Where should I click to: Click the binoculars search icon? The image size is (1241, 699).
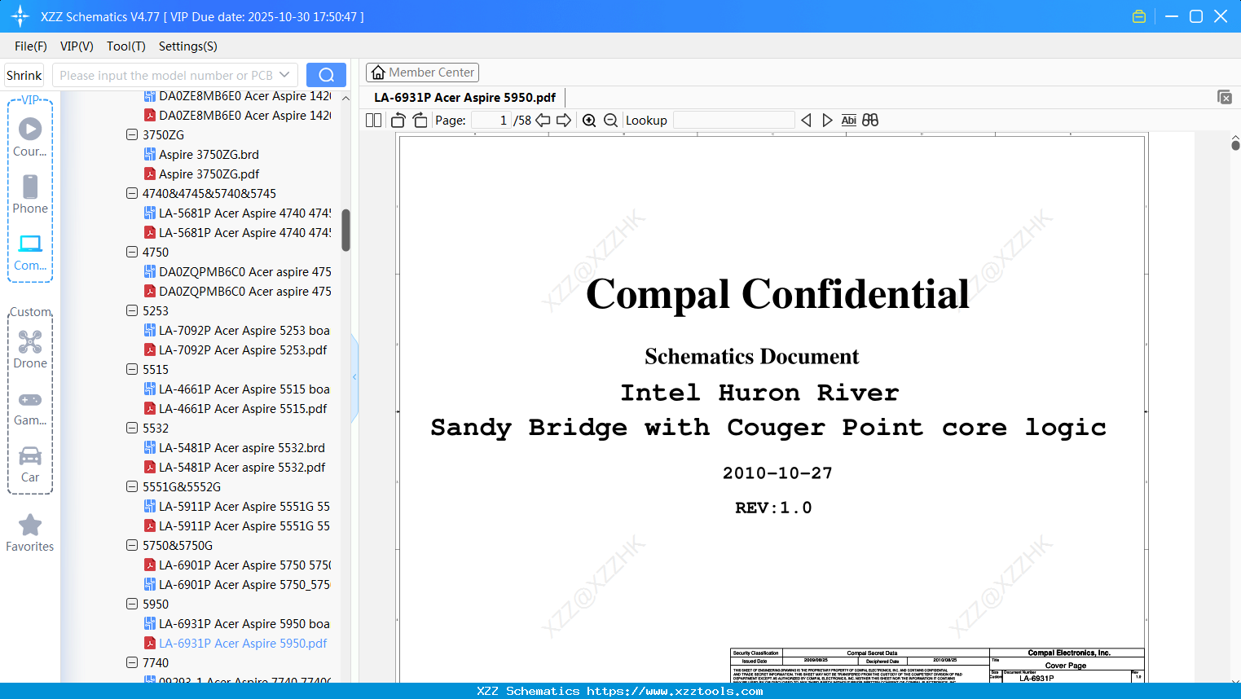[x=870, y=121]
